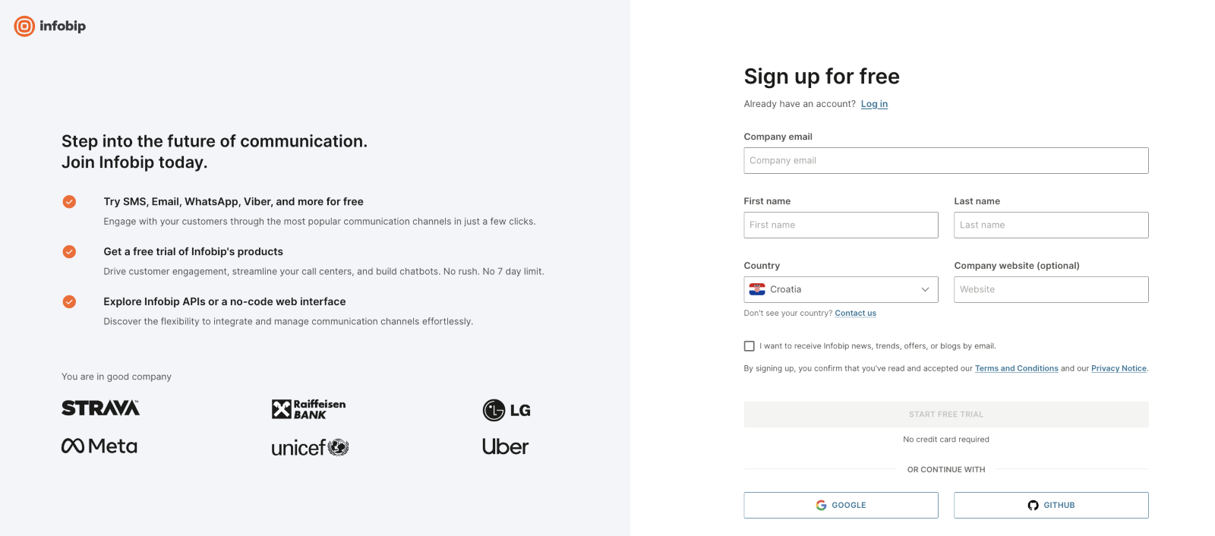The image size is (1215, 536).
Task: Click the Infobip logo
Action: point(49,26)
